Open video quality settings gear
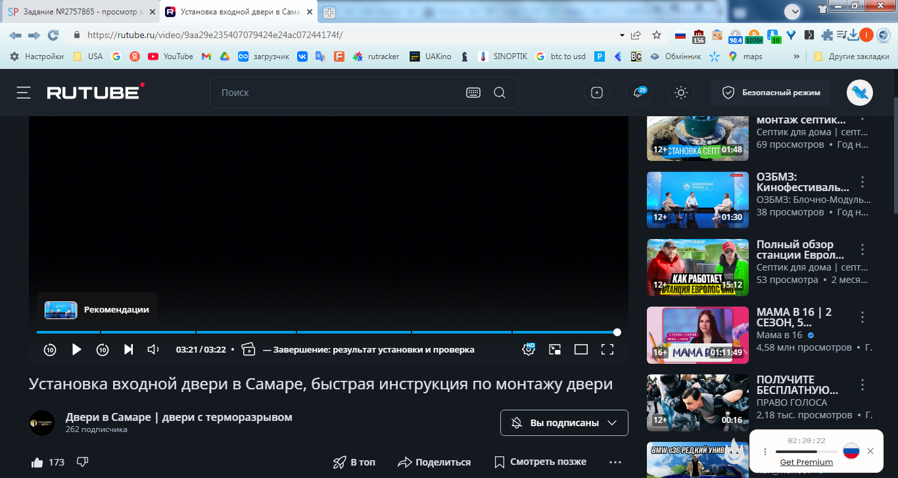Screen dimensions: 898x478 529,349
